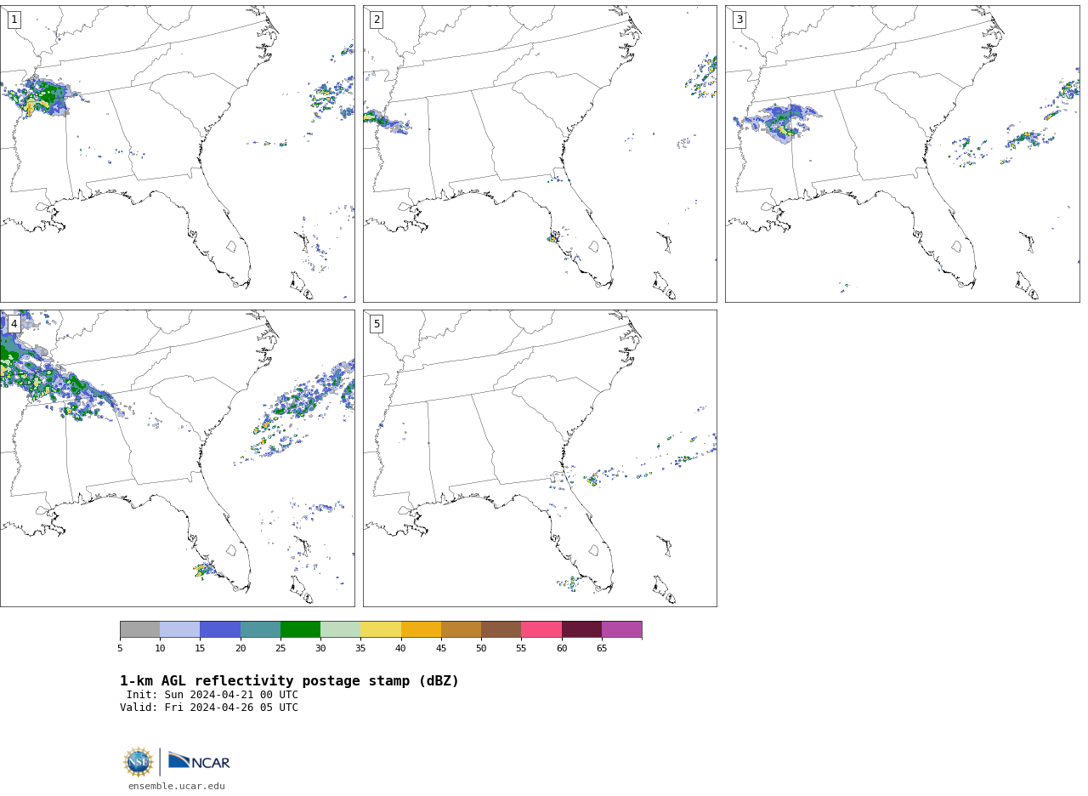Click the tan 45-50 dBZ swatch
This screenshot has width=1088, height=796.
(x=461, y=629)
